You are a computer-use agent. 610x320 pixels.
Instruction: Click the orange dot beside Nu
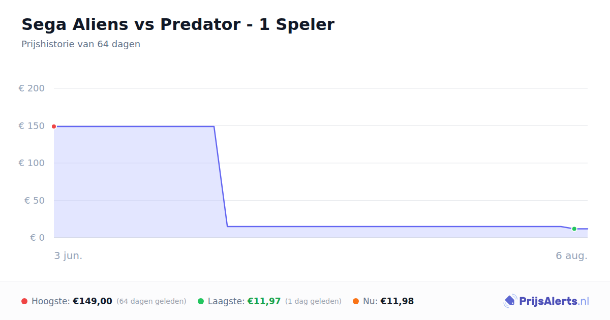tap(356, 301)
